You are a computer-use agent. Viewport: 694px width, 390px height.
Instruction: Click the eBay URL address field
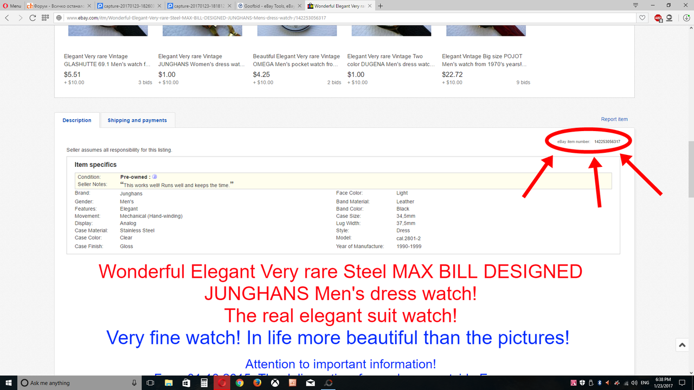coord(347,17)
